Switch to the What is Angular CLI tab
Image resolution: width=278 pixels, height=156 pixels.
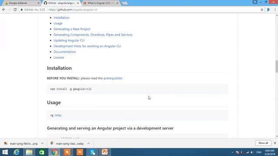[x=100, y=3]
